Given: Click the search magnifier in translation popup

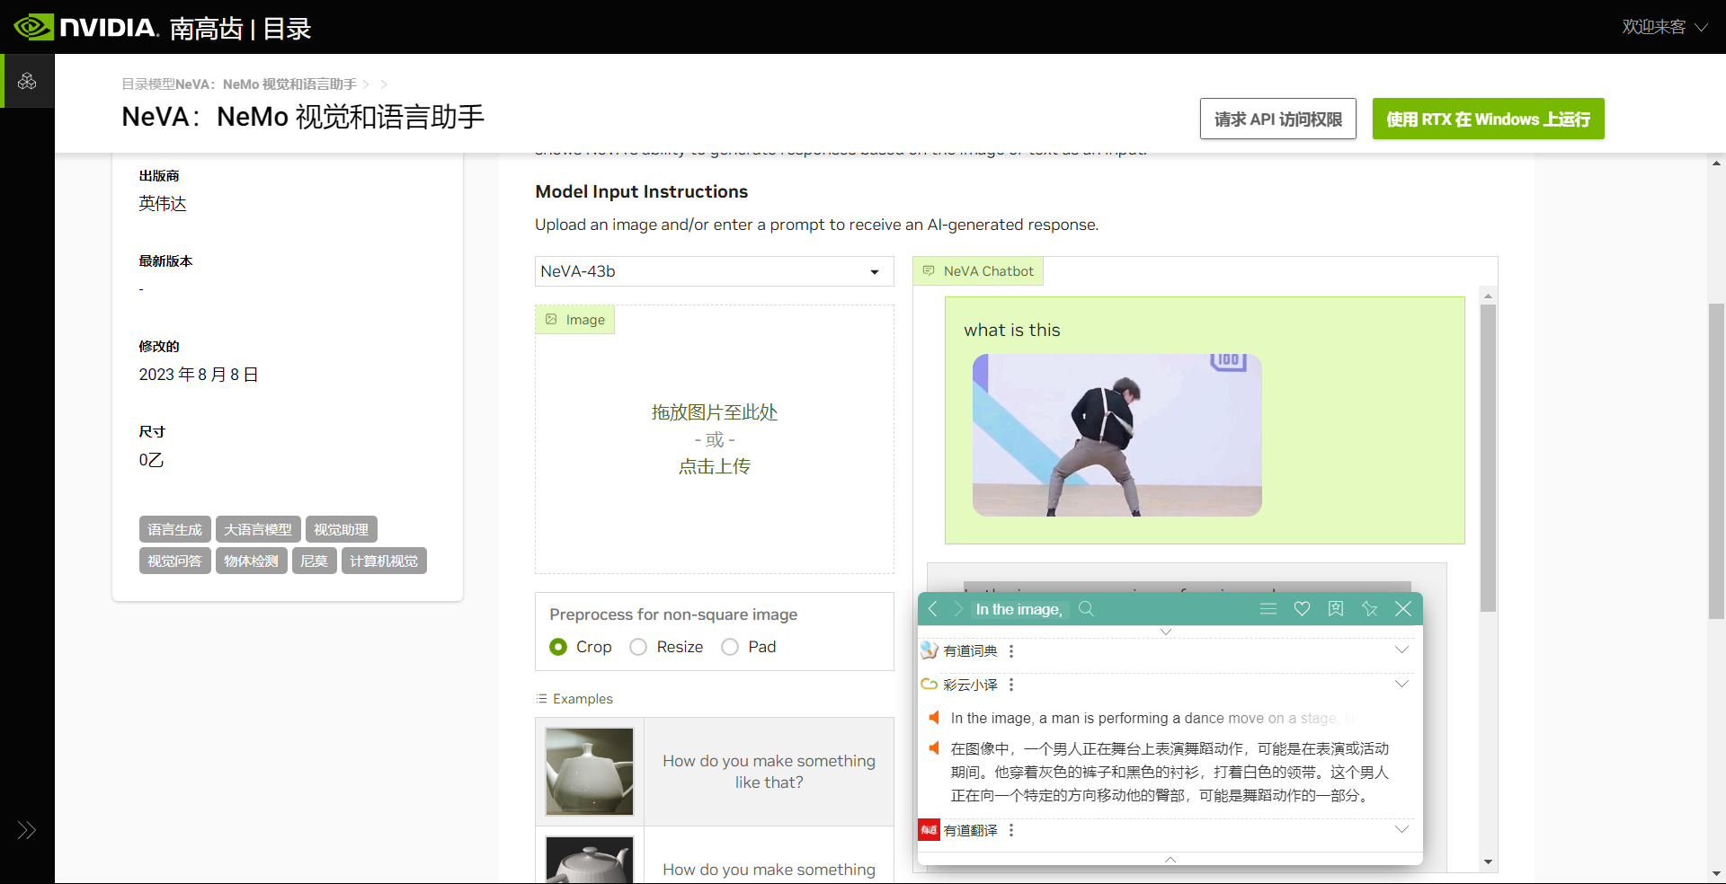Looking at the screenshot, I should pos(1086,609).
